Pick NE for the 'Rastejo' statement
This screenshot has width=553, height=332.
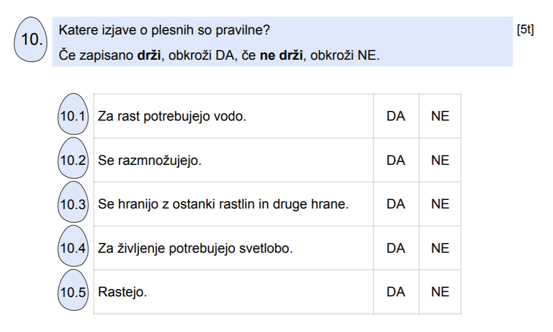440,292
